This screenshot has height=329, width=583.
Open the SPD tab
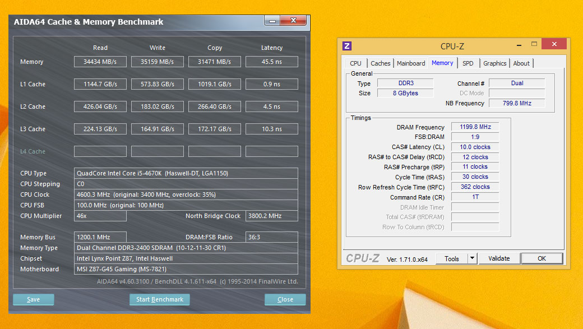click(x=468, y=63)
